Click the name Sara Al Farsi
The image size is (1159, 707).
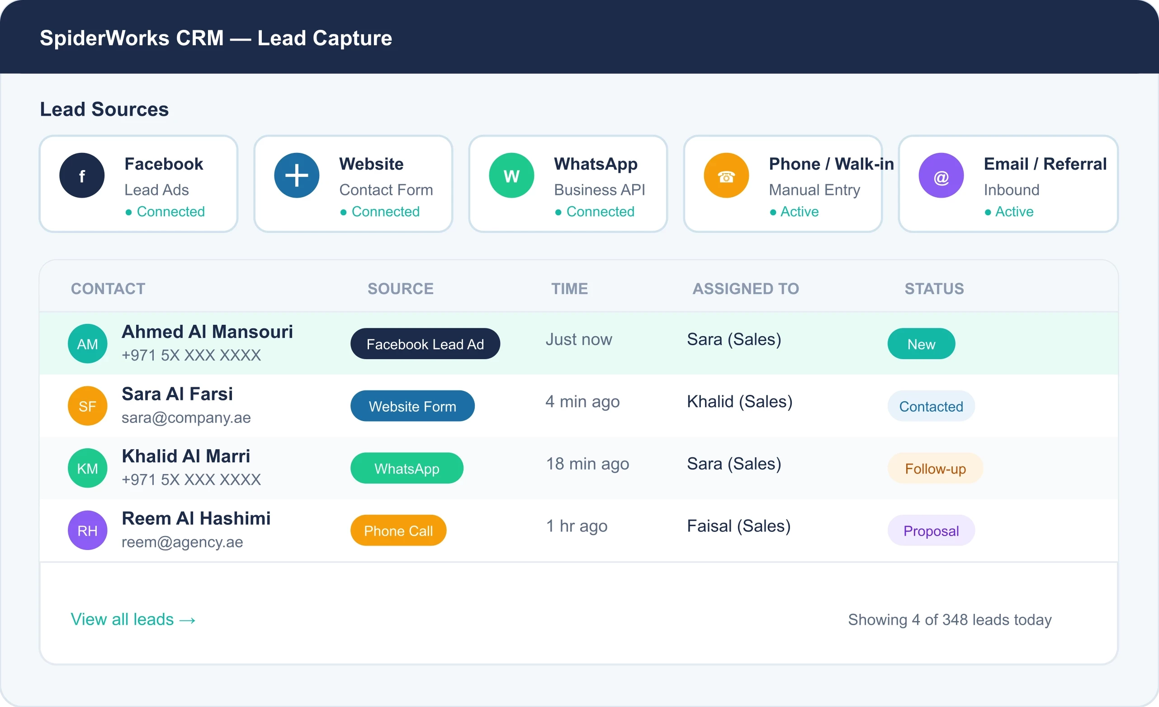tap(177, 394)
